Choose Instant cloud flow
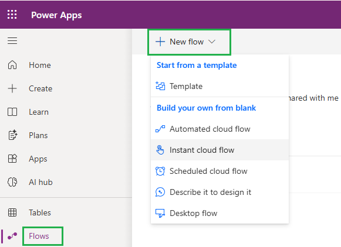The height and width of the screenshot is (247, 341). click(220, 150)
